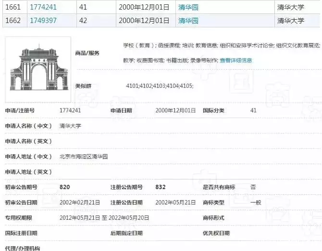Image resolution: width=322 pixels, height=251 pixels.
Task: Click 注册公告期号 label
Action: tap(126, 187)
